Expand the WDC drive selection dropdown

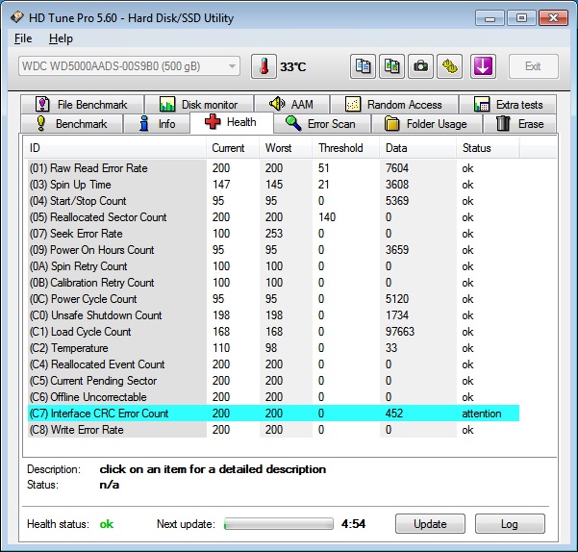(129, 66)
